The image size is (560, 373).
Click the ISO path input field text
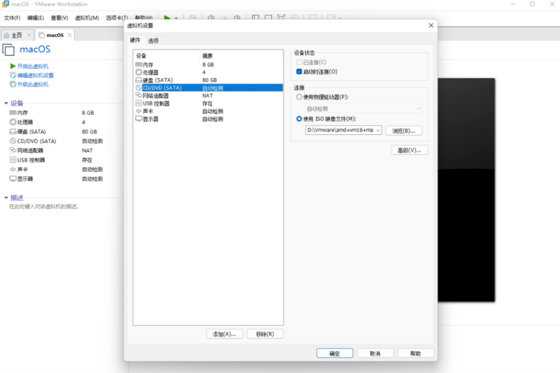coord(340,130)
